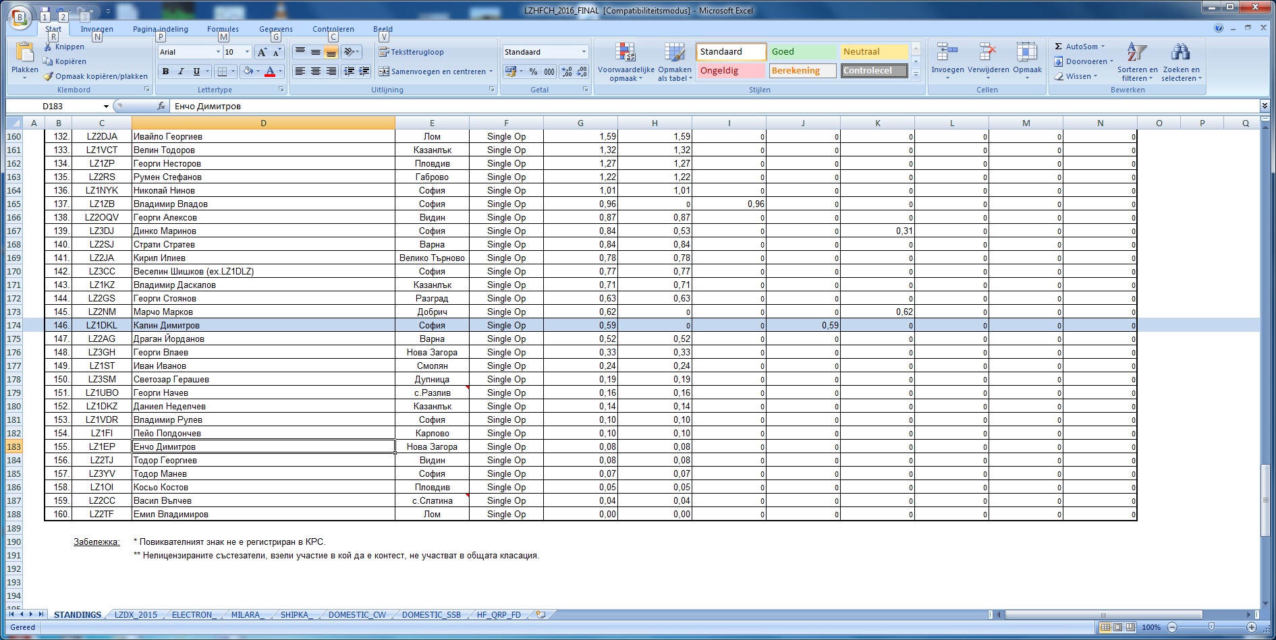Viewport: 1276px width, 640px height.
Task: Expand the Standaard number format dropdown
Action: (x=584, y=52)
